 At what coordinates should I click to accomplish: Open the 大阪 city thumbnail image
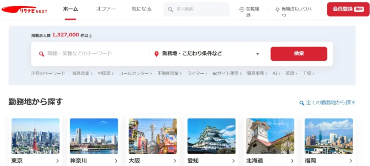152,136
